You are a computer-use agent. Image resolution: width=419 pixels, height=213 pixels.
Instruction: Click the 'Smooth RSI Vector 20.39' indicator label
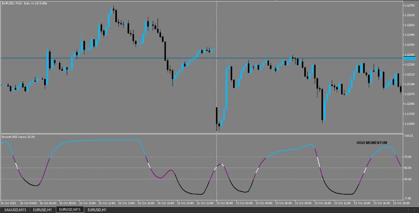click(18, 137)
